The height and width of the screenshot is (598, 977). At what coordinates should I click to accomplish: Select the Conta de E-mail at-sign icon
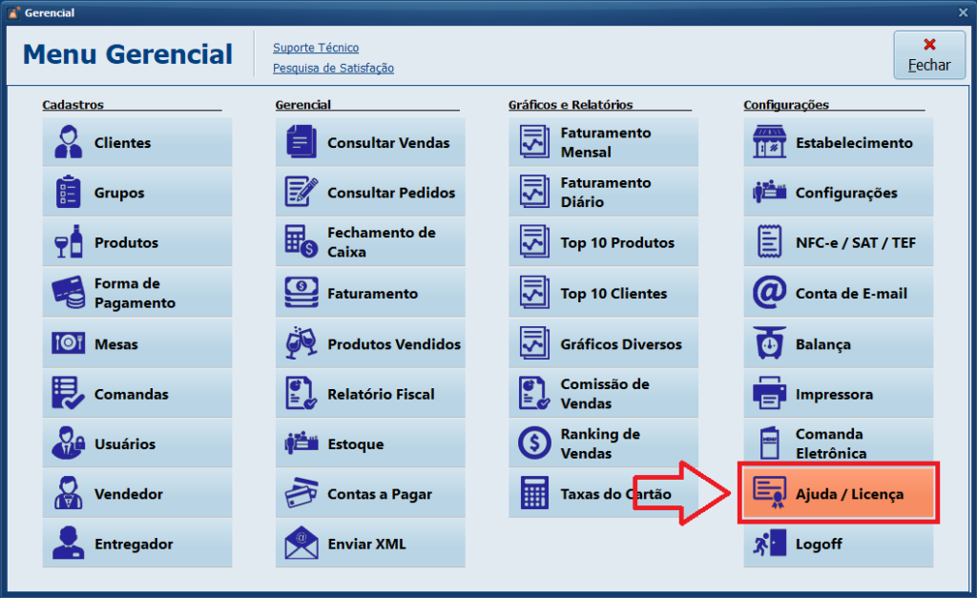click(769, 294)
